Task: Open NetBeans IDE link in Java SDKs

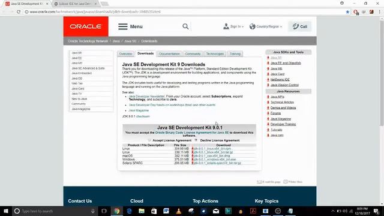Action: (280, 80)
